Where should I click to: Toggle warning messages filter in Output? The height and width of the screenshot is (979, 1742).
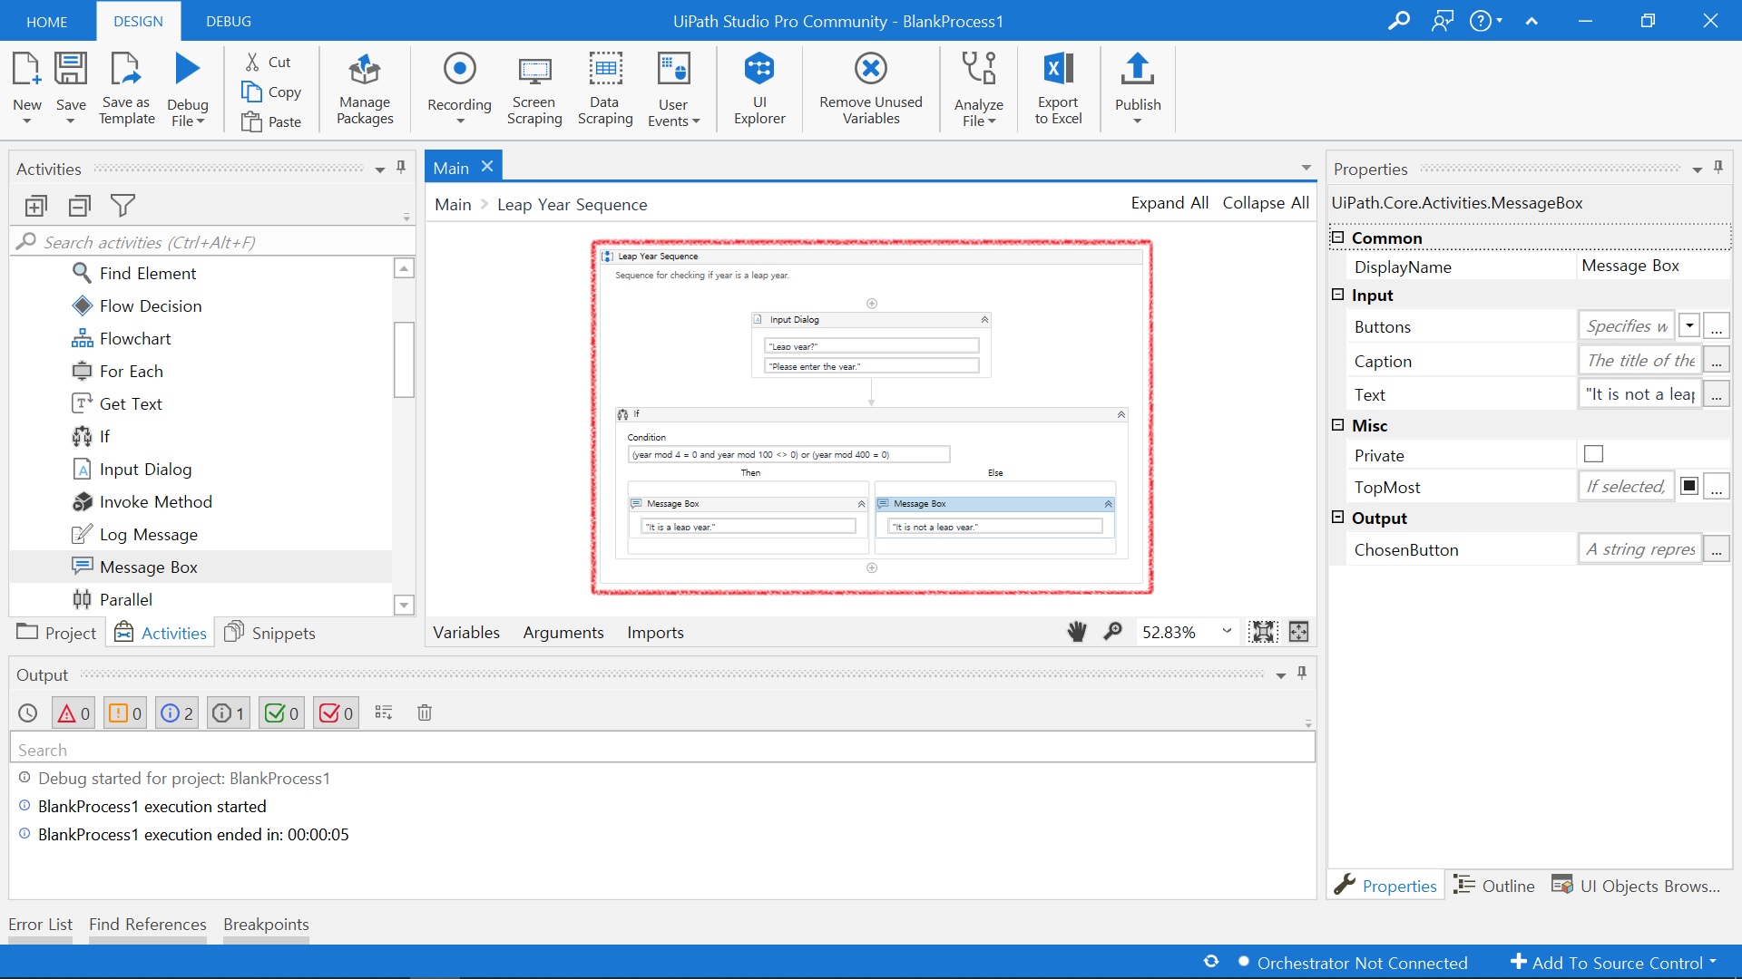(125, 713)
